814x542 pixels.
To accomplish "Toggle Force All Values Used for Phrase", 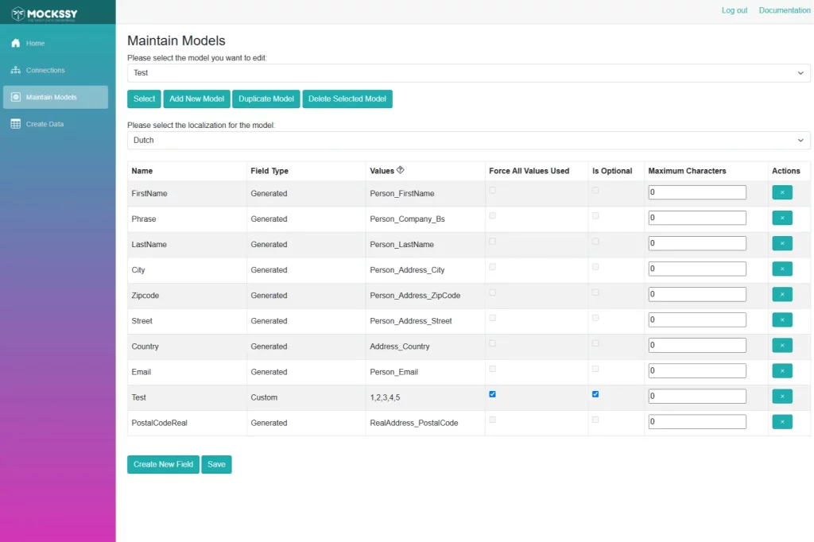I will (492, 215).
